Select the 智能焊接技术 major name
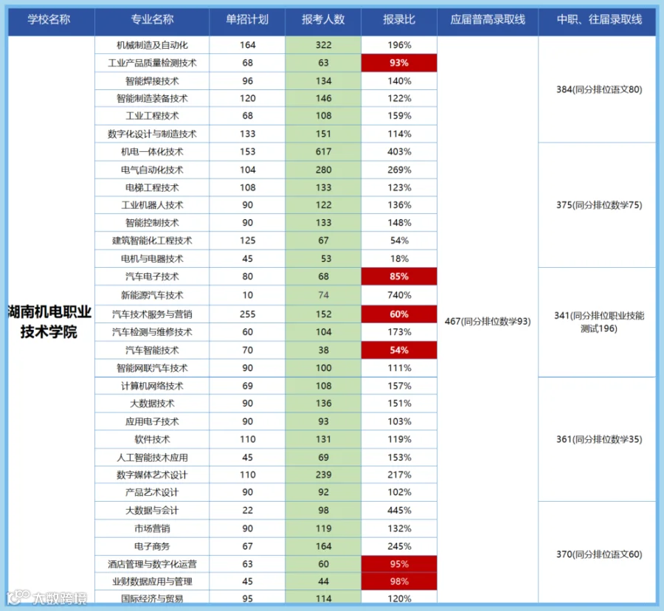 [x=152, y=81]
